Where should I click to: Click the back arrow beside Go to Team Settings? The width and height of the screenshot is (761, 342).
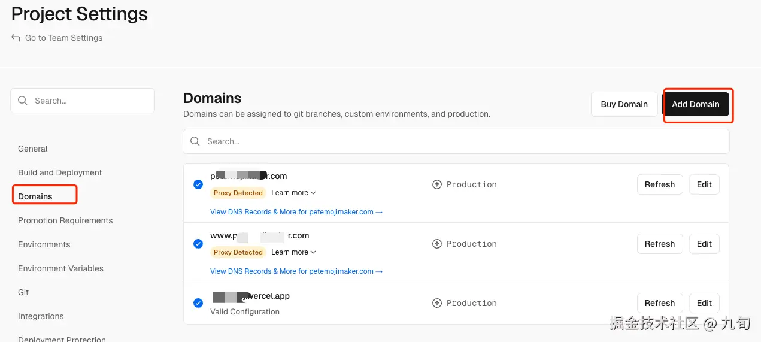[x=16, y=38]
